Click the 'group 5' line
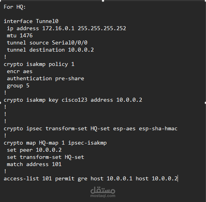 pyautogui.click(x=18, y=86)
